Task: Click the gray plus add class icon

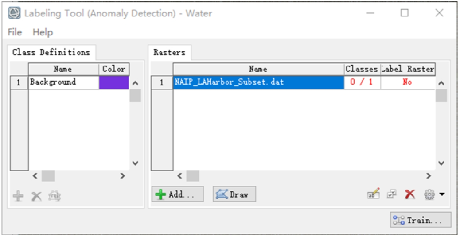Action: click(x=18, y=196)
